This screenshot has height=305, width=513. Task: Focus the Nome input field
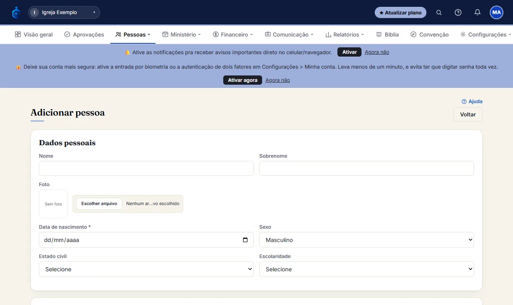(x=146, y=169)
